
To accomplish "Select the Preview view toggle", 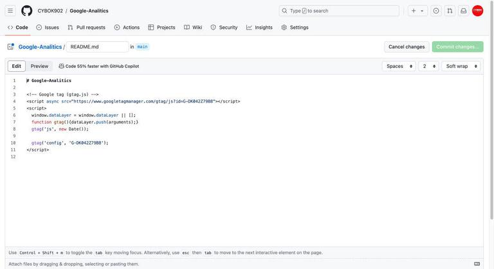I will [x=39, y=66].
